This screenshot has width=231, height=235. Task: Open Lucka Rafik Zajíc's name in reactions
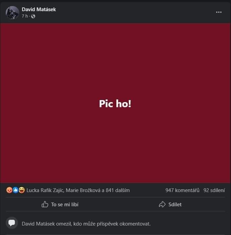pyautogui.click(x=45, y=190)
